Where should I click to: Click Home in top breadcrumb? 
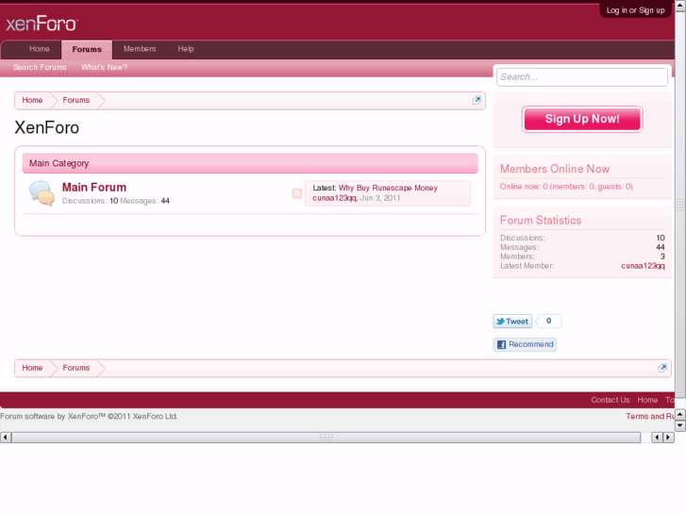click(32, 100)
